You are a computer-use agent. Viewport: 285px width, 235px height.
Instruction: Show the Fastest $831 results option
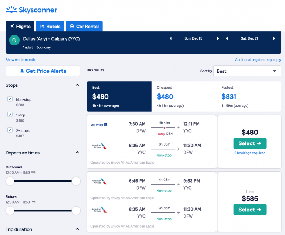click(248, 96)
